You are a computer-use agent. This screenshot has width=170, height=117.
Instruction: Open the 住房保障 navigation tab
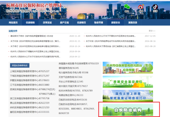pyautogui.click(x=30, y=22)
